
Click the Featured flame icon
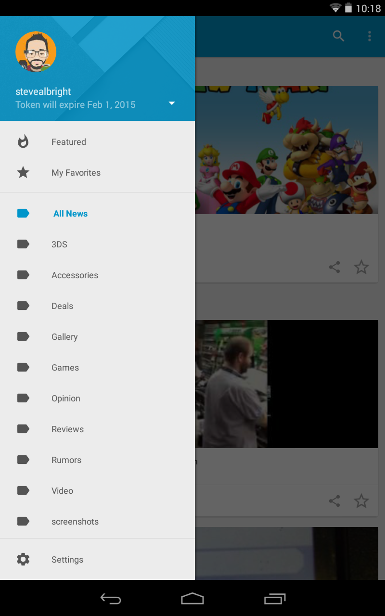click(23, 141)
